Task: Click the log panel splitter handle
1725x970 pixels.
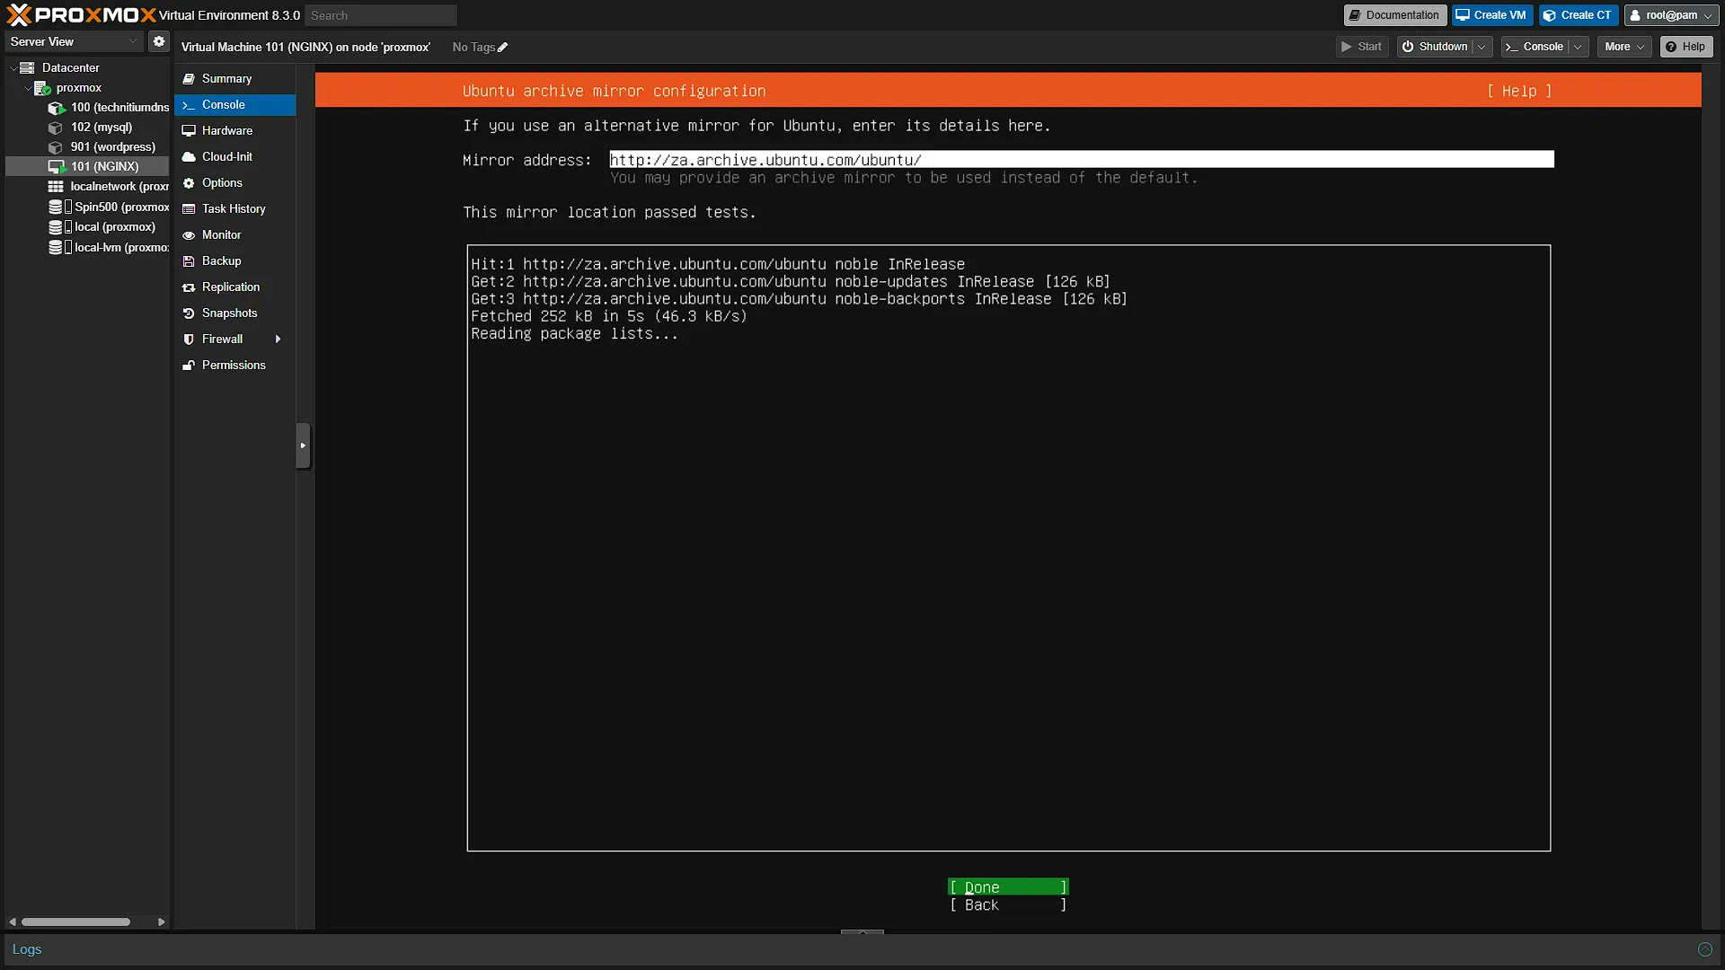Action: point(862,932)
